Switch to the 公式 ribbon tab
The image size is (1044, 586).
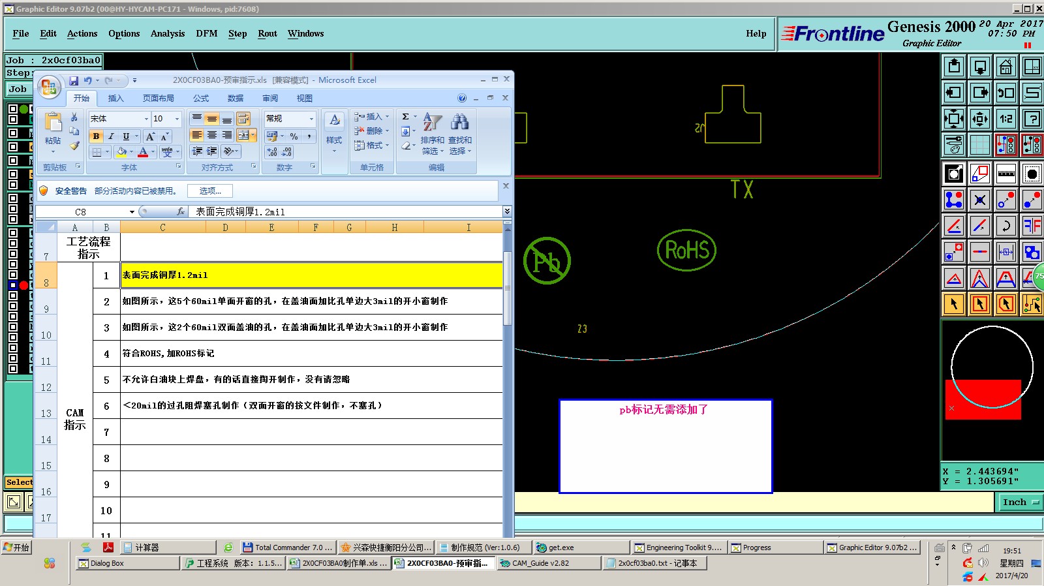201,99
